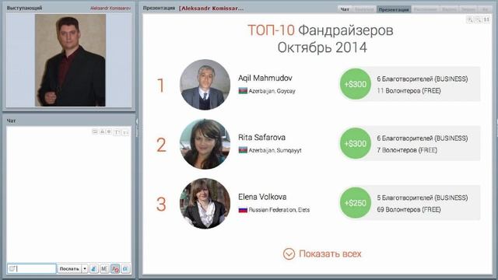The width and height of the screenshot is (498, 280).
Task: Click the Выступающий panel title
Action: pos(24,9)
